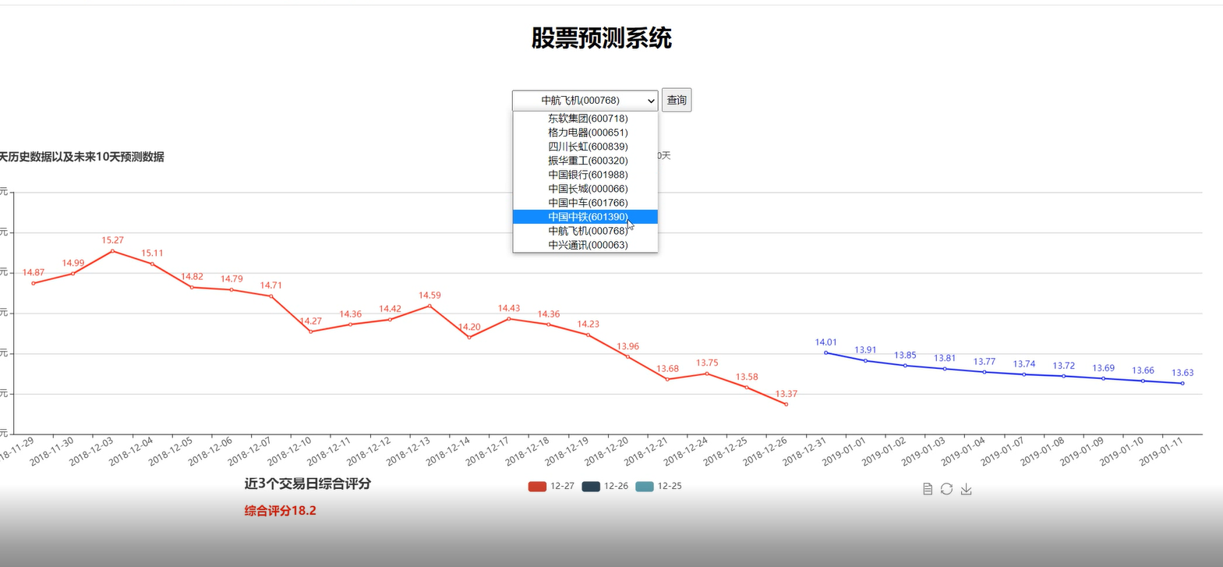1223x567 pixels.
Task: Click the 2019-01-11 axis date label
Action: click(1161, 452)
